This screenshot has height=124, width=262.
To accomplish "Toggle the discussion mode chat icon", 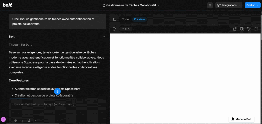I will point(29,120).
